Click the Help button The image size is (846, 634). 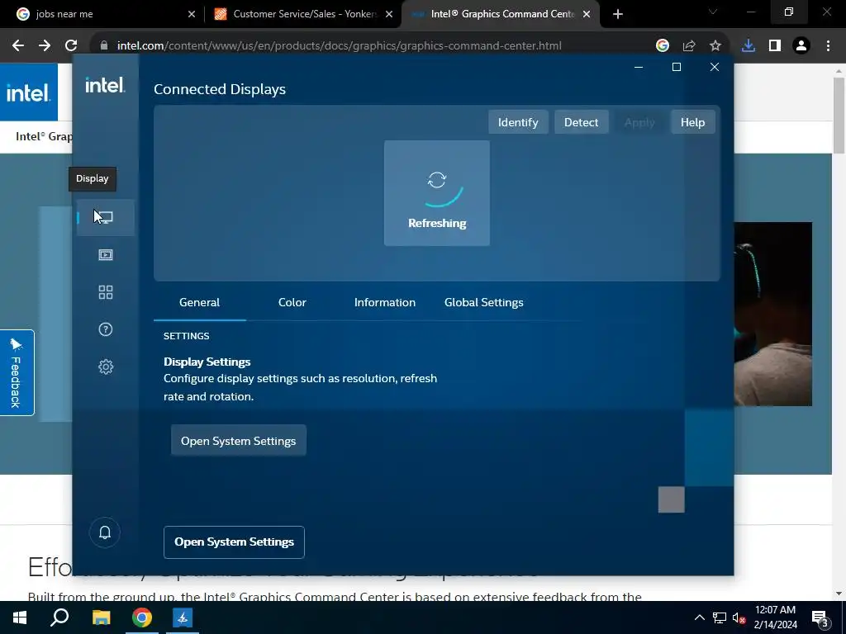(693, 122)
